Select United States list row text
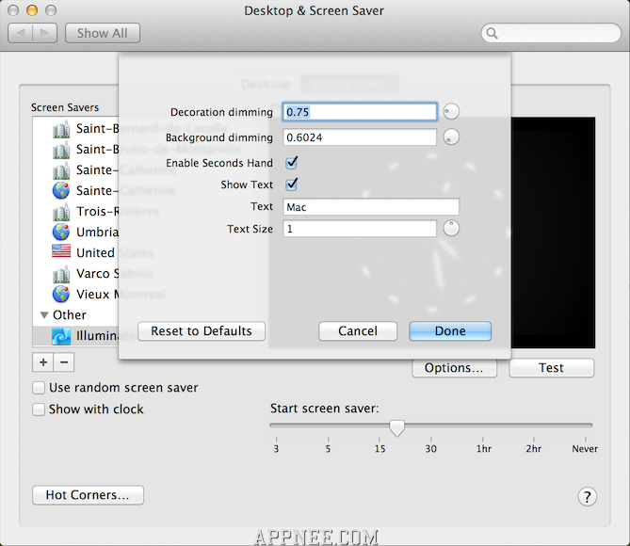The height and width of the screenshot is (546, 630). [x=115, y=252]
